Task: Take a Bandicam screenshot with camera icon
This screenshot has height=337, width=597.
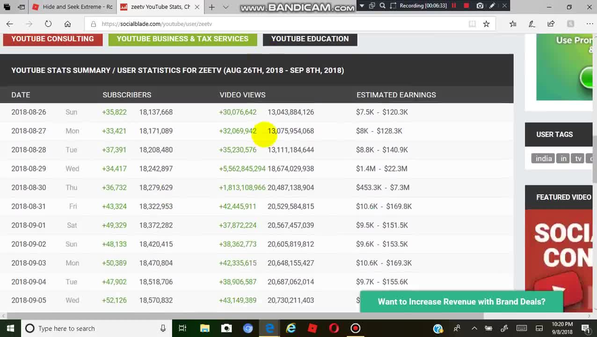Action: [480, 6]
